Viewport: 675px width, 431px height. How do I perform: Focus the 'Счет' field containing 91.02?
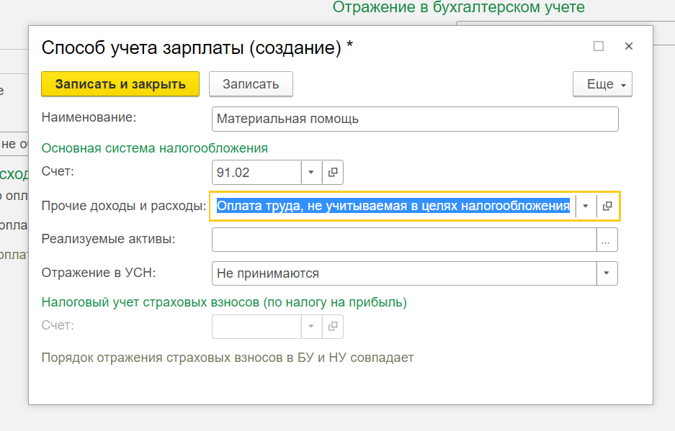(x=256, y=172)
